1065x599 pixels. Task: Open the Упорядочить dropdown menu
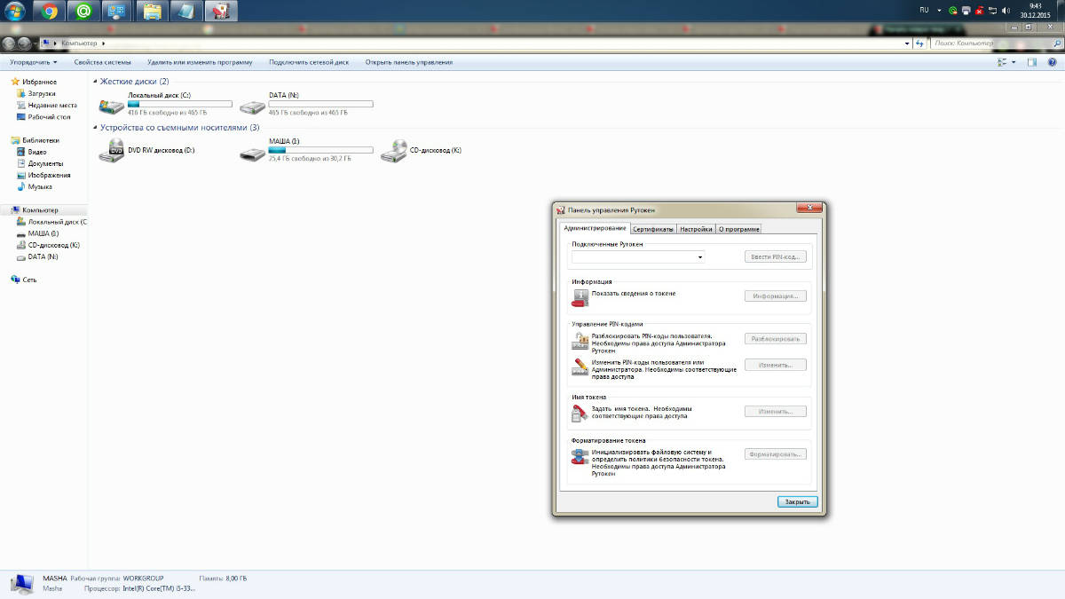pos(33,62)
